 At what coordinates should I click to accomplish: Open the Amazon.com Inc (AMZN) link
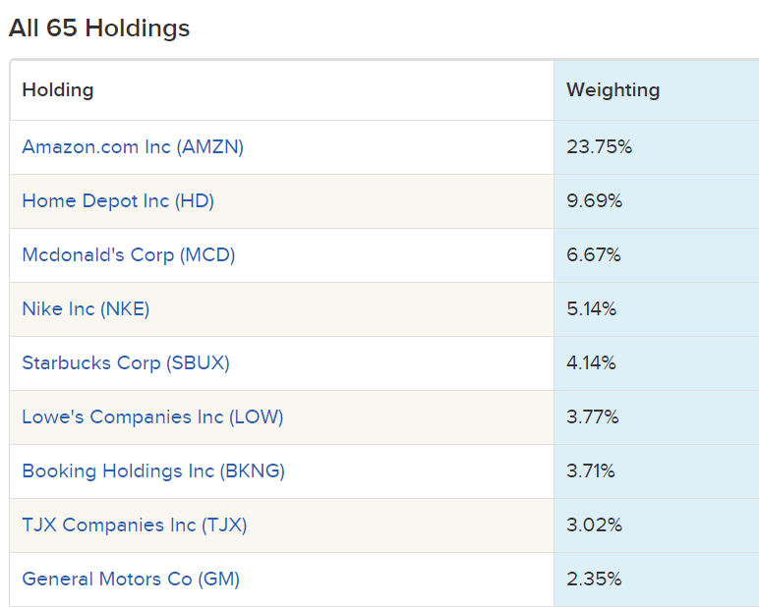click(x=133, y=147)
